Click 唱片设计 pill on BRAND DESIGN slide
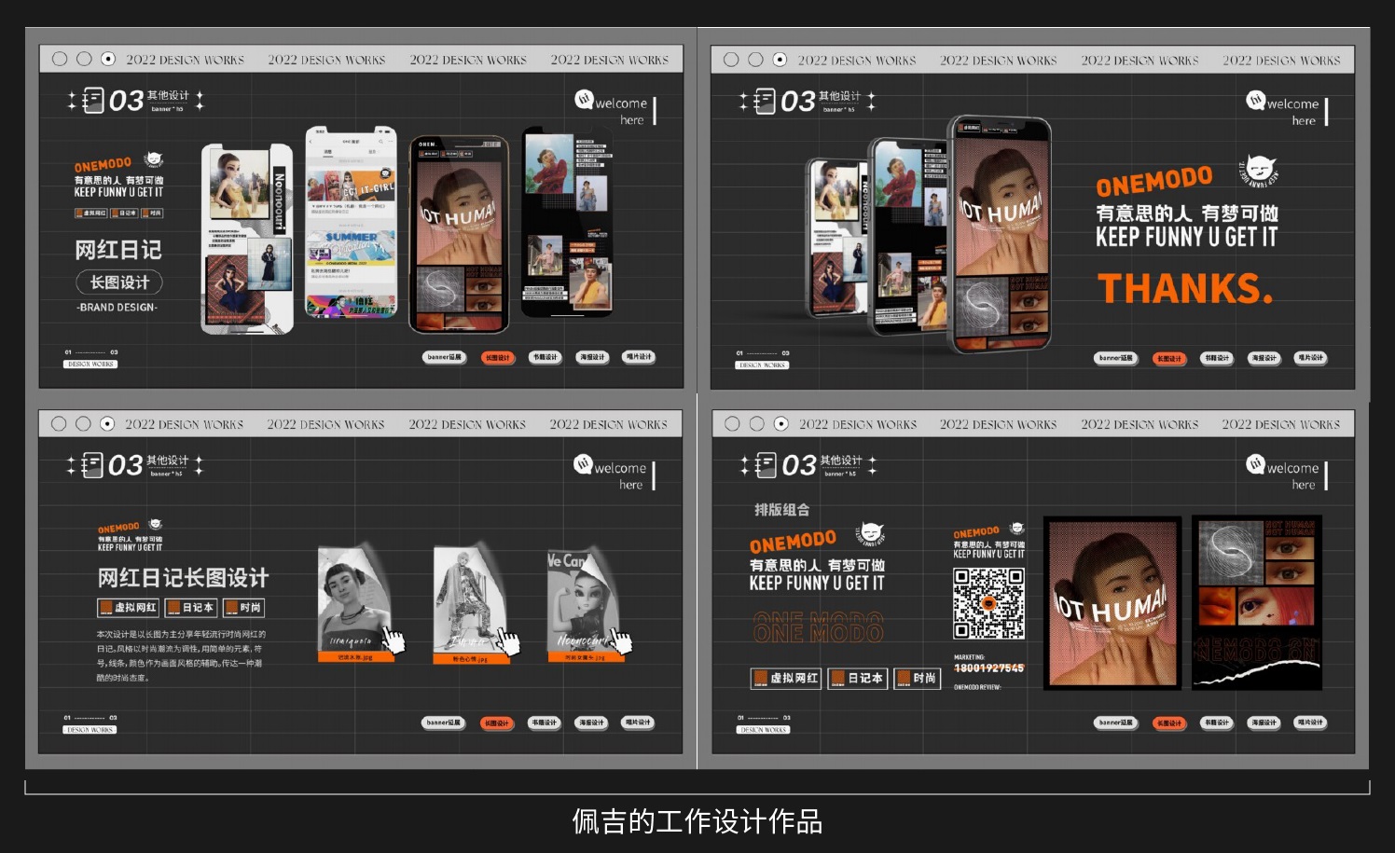The image size is (1395, 853). click(x=639, y=357)
